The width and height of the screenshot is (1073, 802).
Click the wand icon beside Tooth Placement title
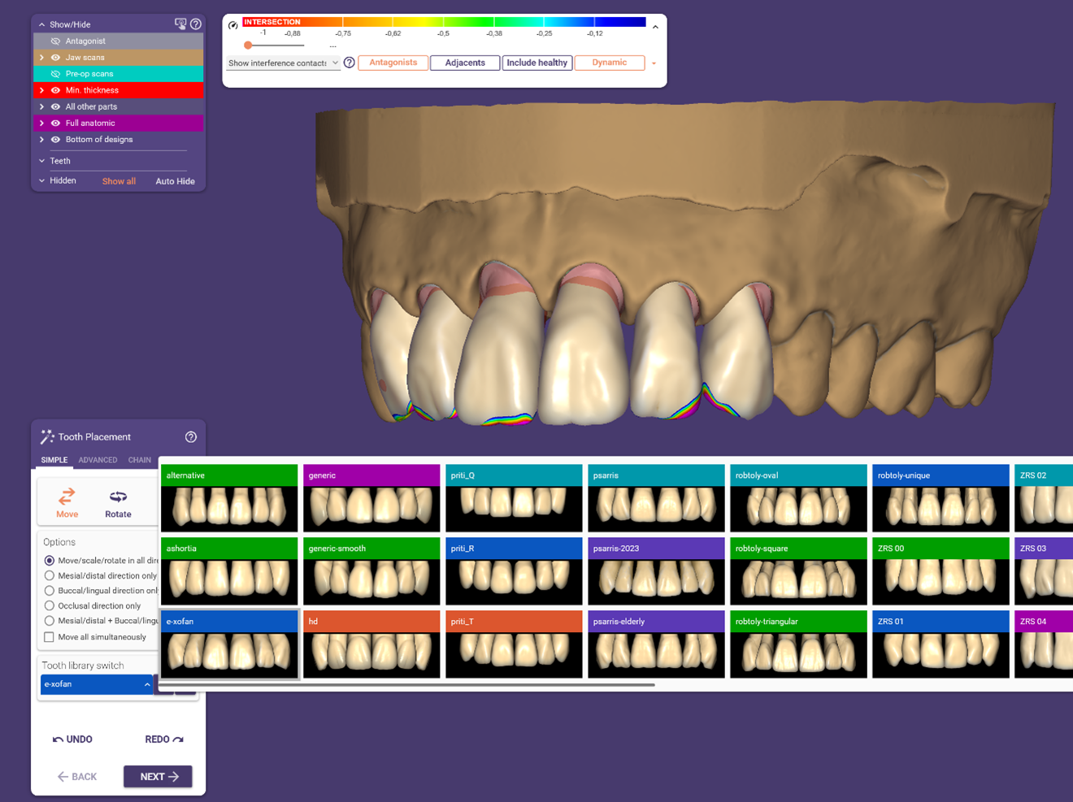coord(47,437)
